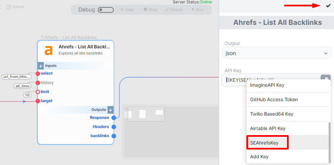Select SEAhrefsKey from the key list
The height and width of the screenshot is (165, 334).
click(x=288, y=142)
